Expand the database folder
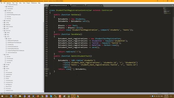The width and height of the screenshot is (174, 98). (3, 24)
